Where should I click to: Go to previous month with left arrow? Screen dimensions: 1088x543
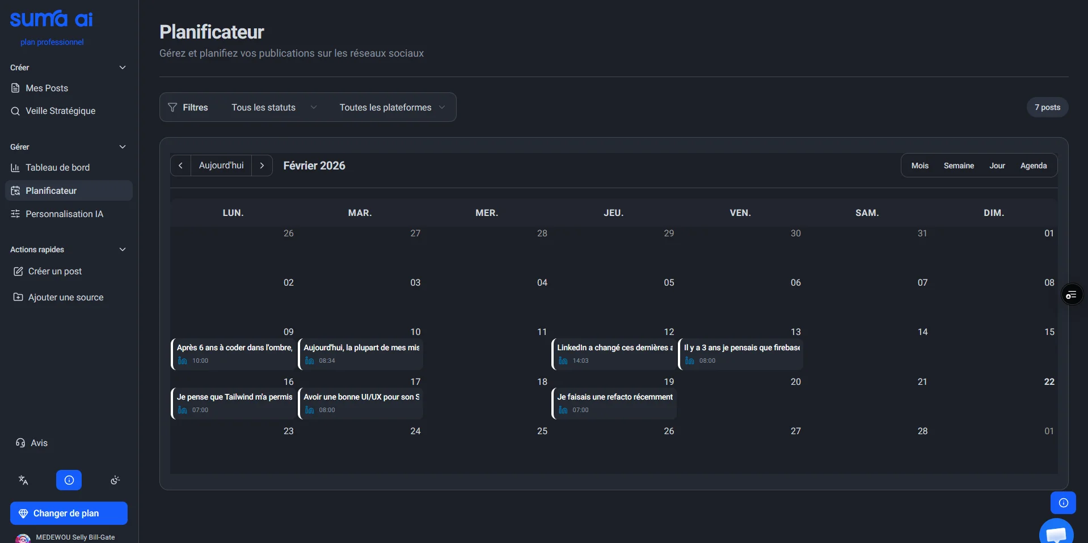pyautogui.click(x=180, y=166)
